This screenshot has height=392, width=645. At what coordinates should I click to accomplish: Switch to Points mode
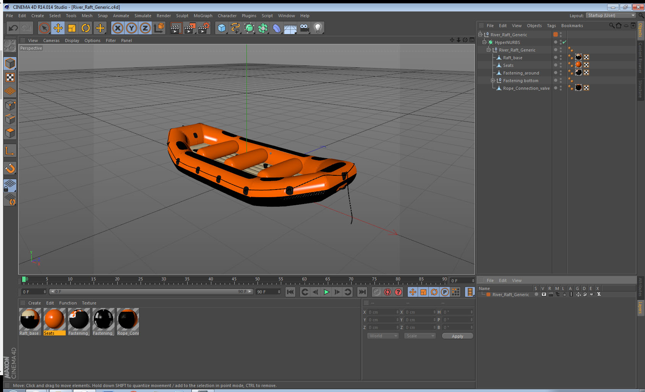pos(10,105)
